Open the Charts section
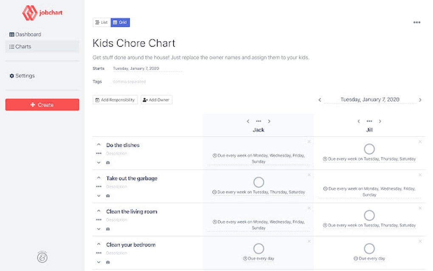The height and width of the screenshot is (271, 433). pos(42,47)
